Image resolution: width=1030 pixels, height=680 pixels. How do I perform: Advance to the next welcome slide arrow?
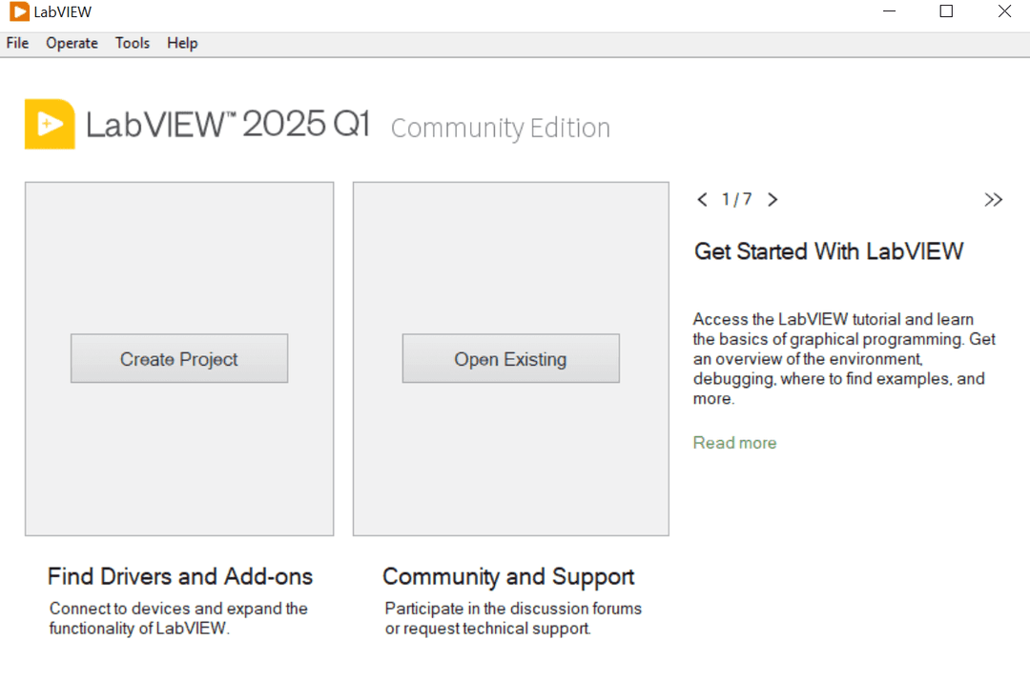[772, 199]
